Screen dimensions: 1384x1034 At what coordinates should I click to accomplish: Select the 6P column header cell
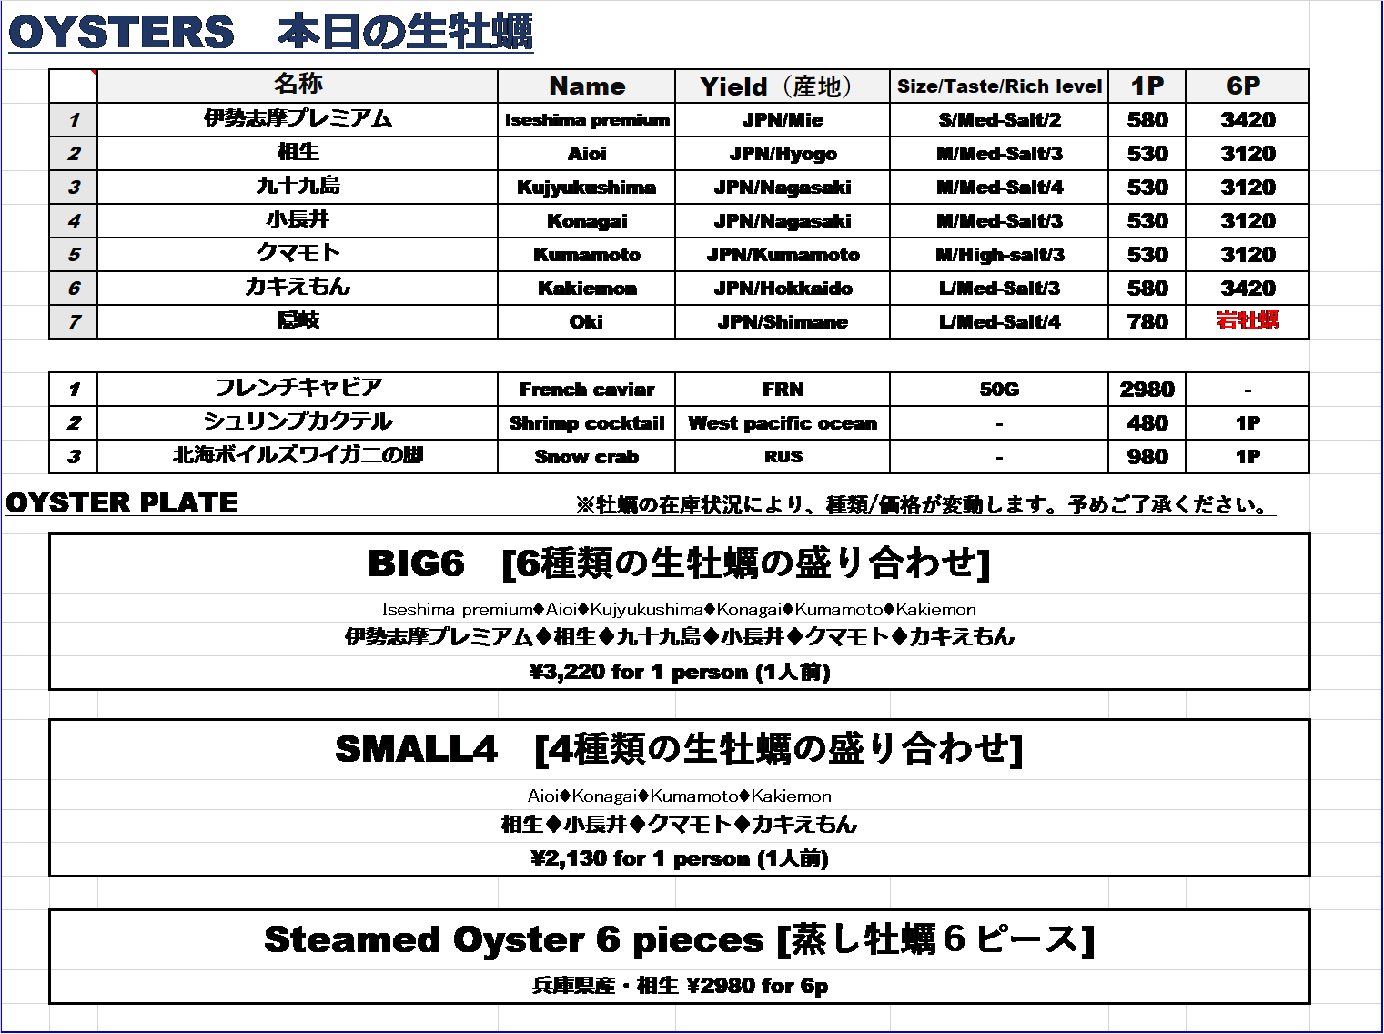click(1248, 86)
